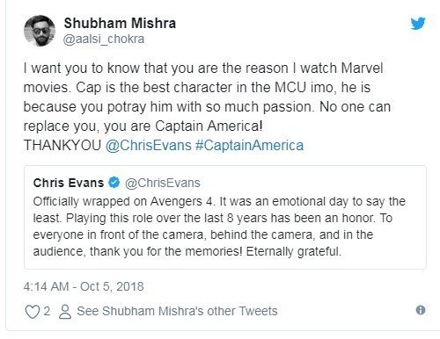Click the @ChrisEvans mention in tweet
Screen dimensions: 440x339
[x=148, y=146]
